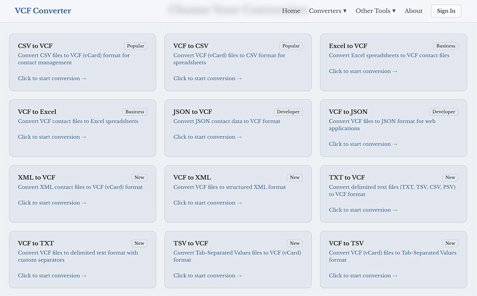The width and height of the screenshot is (477, 296).
Task: Start conversion in the TSV to VCF card
Action: point(207,276)
